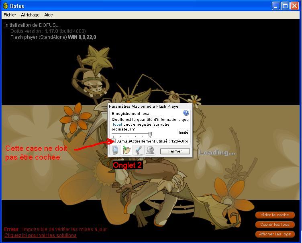Select the microphone settings tab

tap(139, 150)
